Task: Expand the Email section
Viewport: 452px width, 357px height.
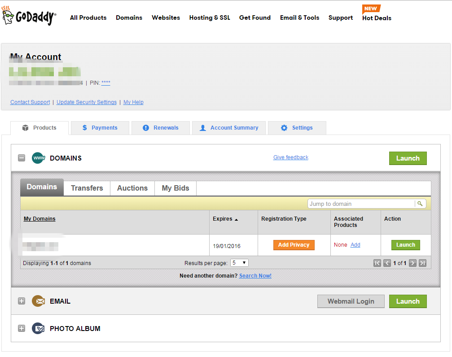Action: (22, 301)
